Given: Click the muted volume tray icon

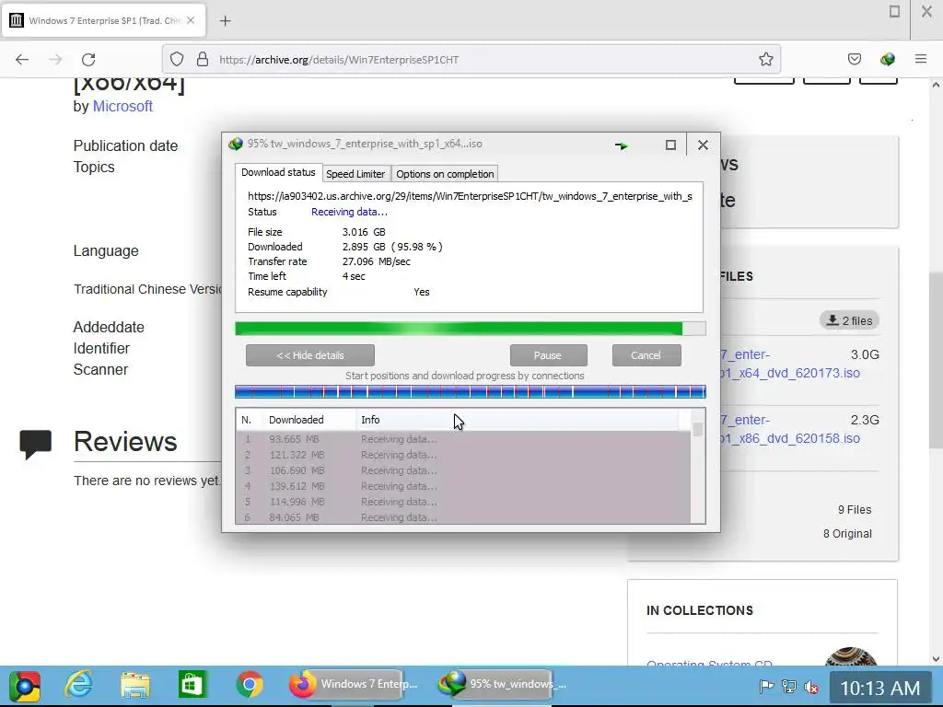Looking at the screenshot, I should click(811, 686).
